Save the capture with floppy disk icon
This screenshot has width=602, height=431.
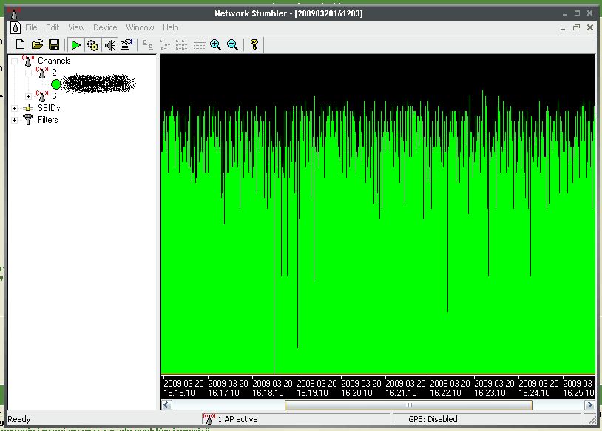[54, 45]
